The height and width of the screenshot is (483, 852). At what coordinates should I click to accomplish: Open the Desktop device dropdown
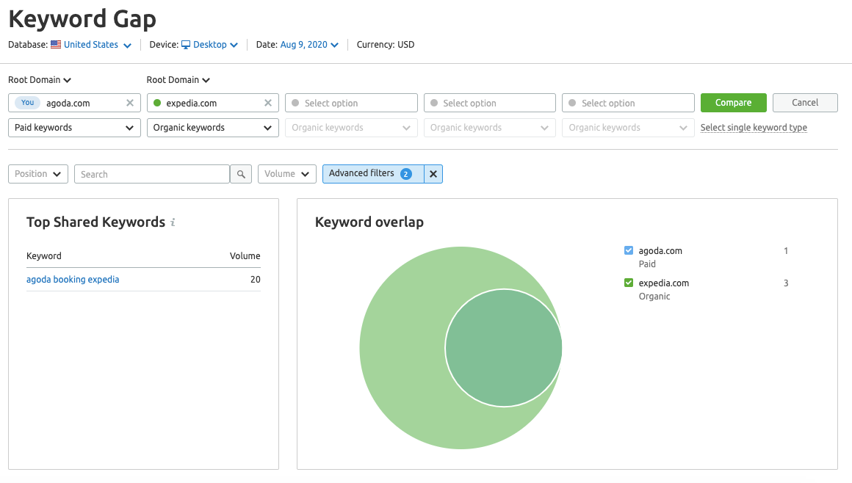216,45
